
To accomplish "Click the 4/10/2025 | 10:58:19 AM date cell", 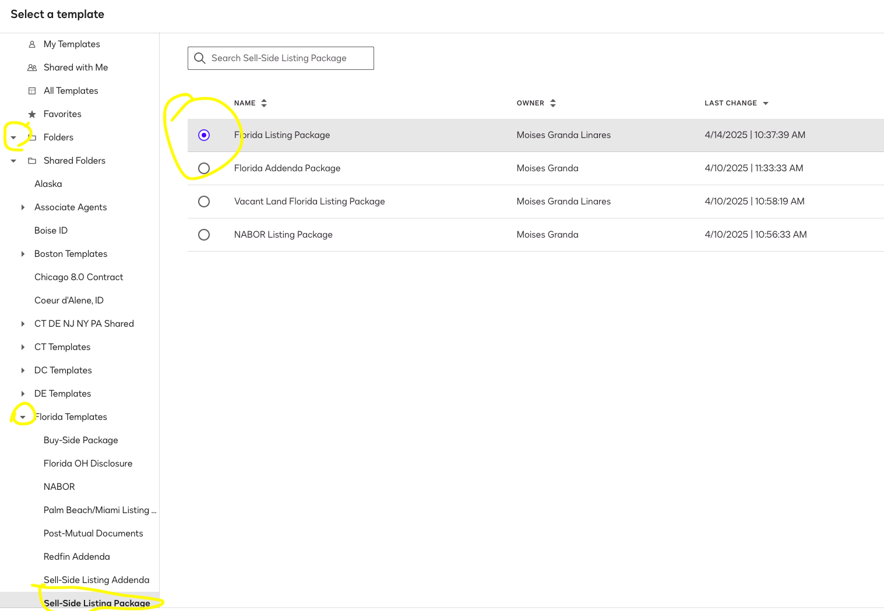I will click(755, 202).
